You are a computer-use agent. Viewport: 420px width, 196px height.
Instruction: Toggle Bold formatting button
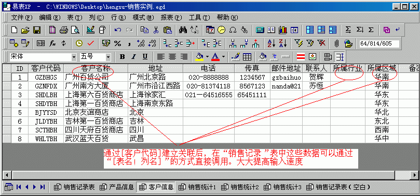click(122, 56)
